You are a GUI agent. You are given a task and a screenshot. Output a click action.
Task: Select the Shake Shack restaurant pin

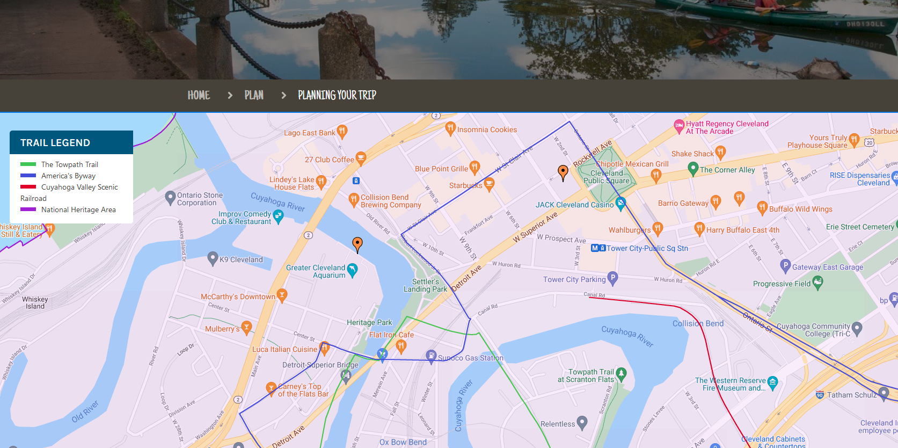pyautogui.click(x=720, y=152)
